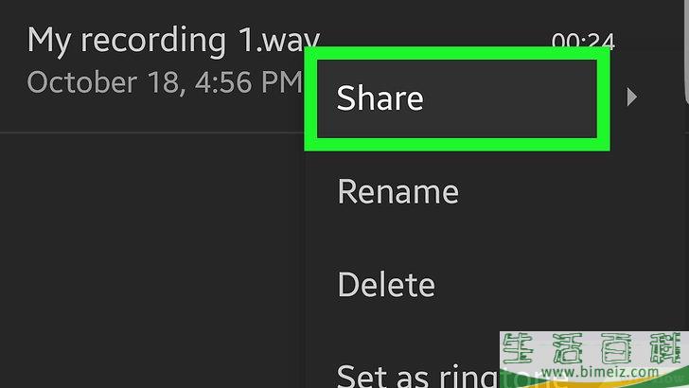The height and width of the screenshot is (388, 689).
Task: Click the 科 character in the watermark
Action: pos(665,348)
